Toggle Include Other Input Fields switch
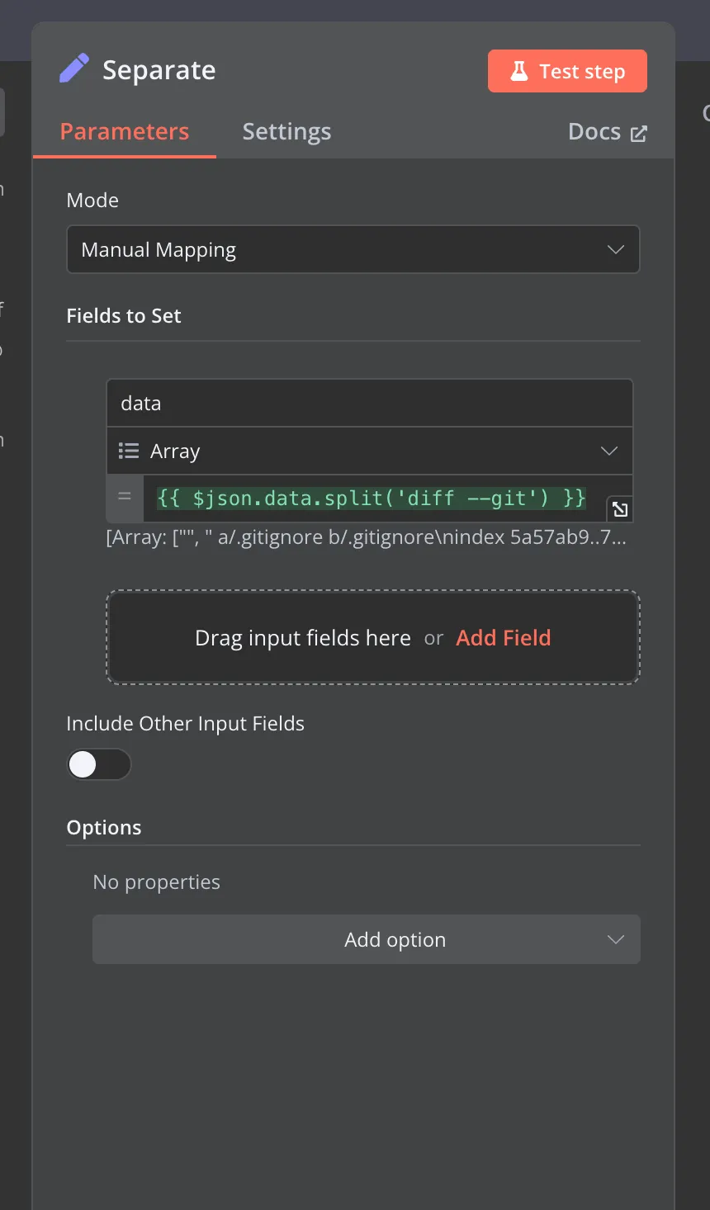This screenshot has width=710, height=1210. tap(99, 764)
